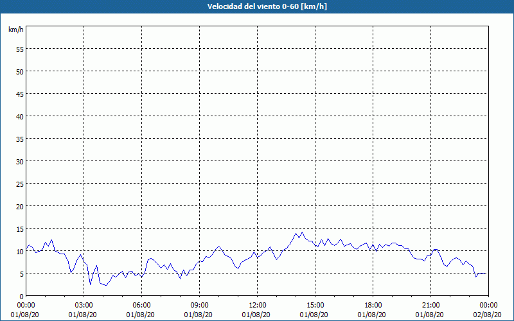Click the y-axis value 35
The height and width of the screenshot is (321, 514).
20,139
